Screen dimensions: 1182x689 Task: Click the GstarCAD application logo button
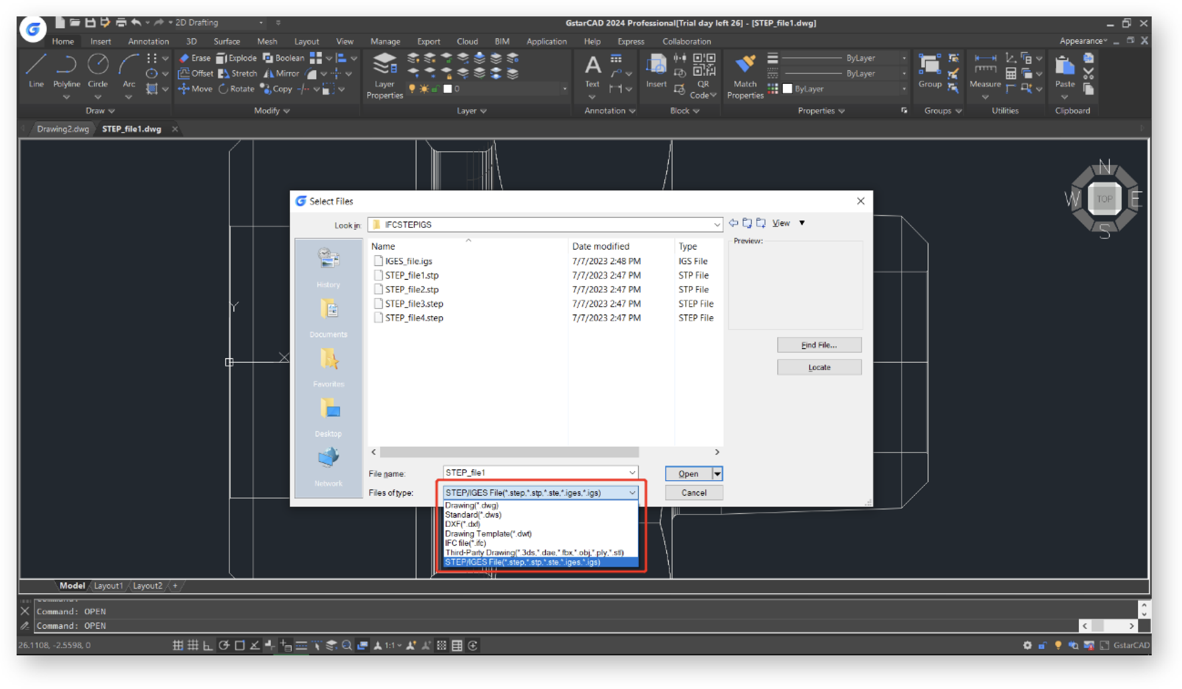coord(33,29)
